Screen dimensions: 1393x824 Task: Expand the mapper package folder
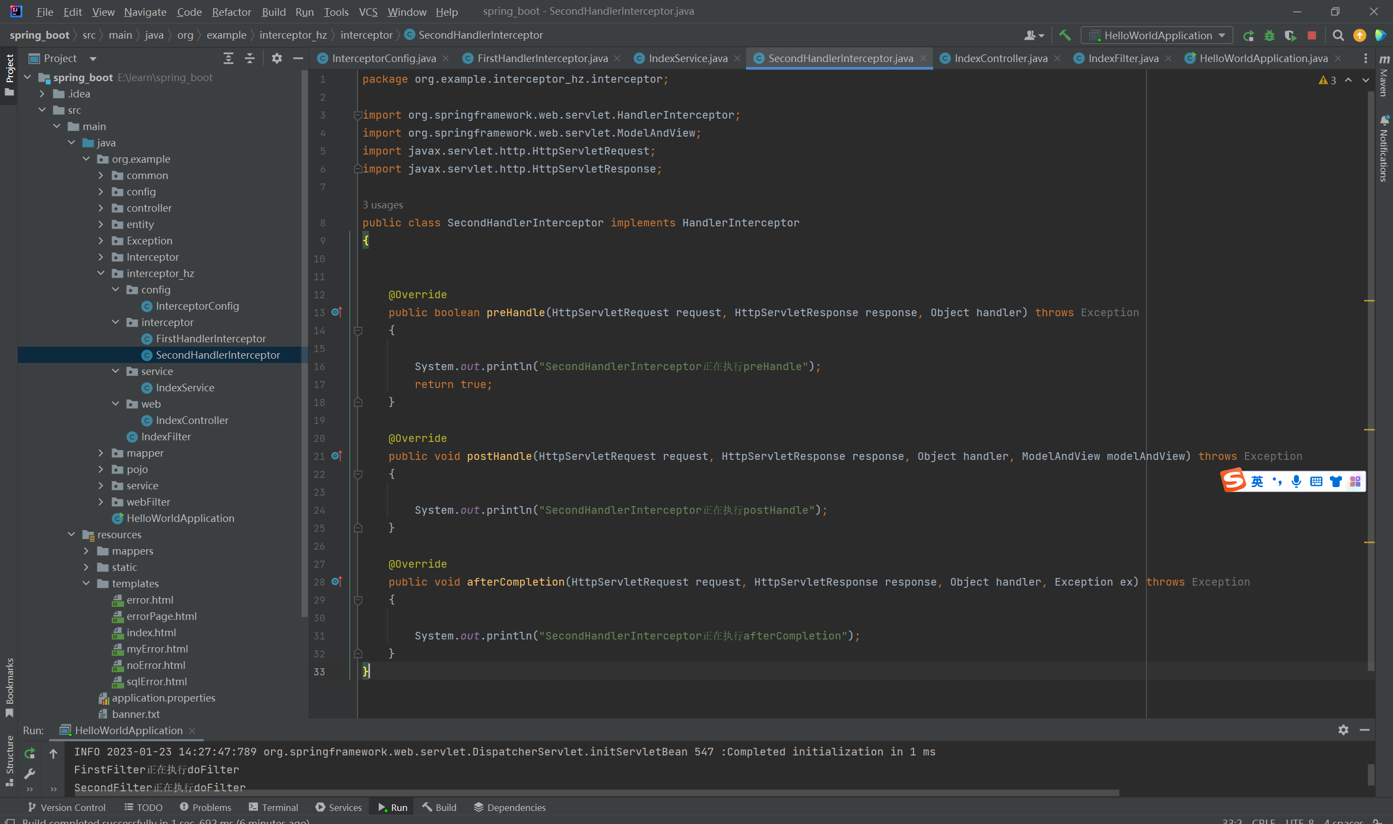tap(101, 453)
